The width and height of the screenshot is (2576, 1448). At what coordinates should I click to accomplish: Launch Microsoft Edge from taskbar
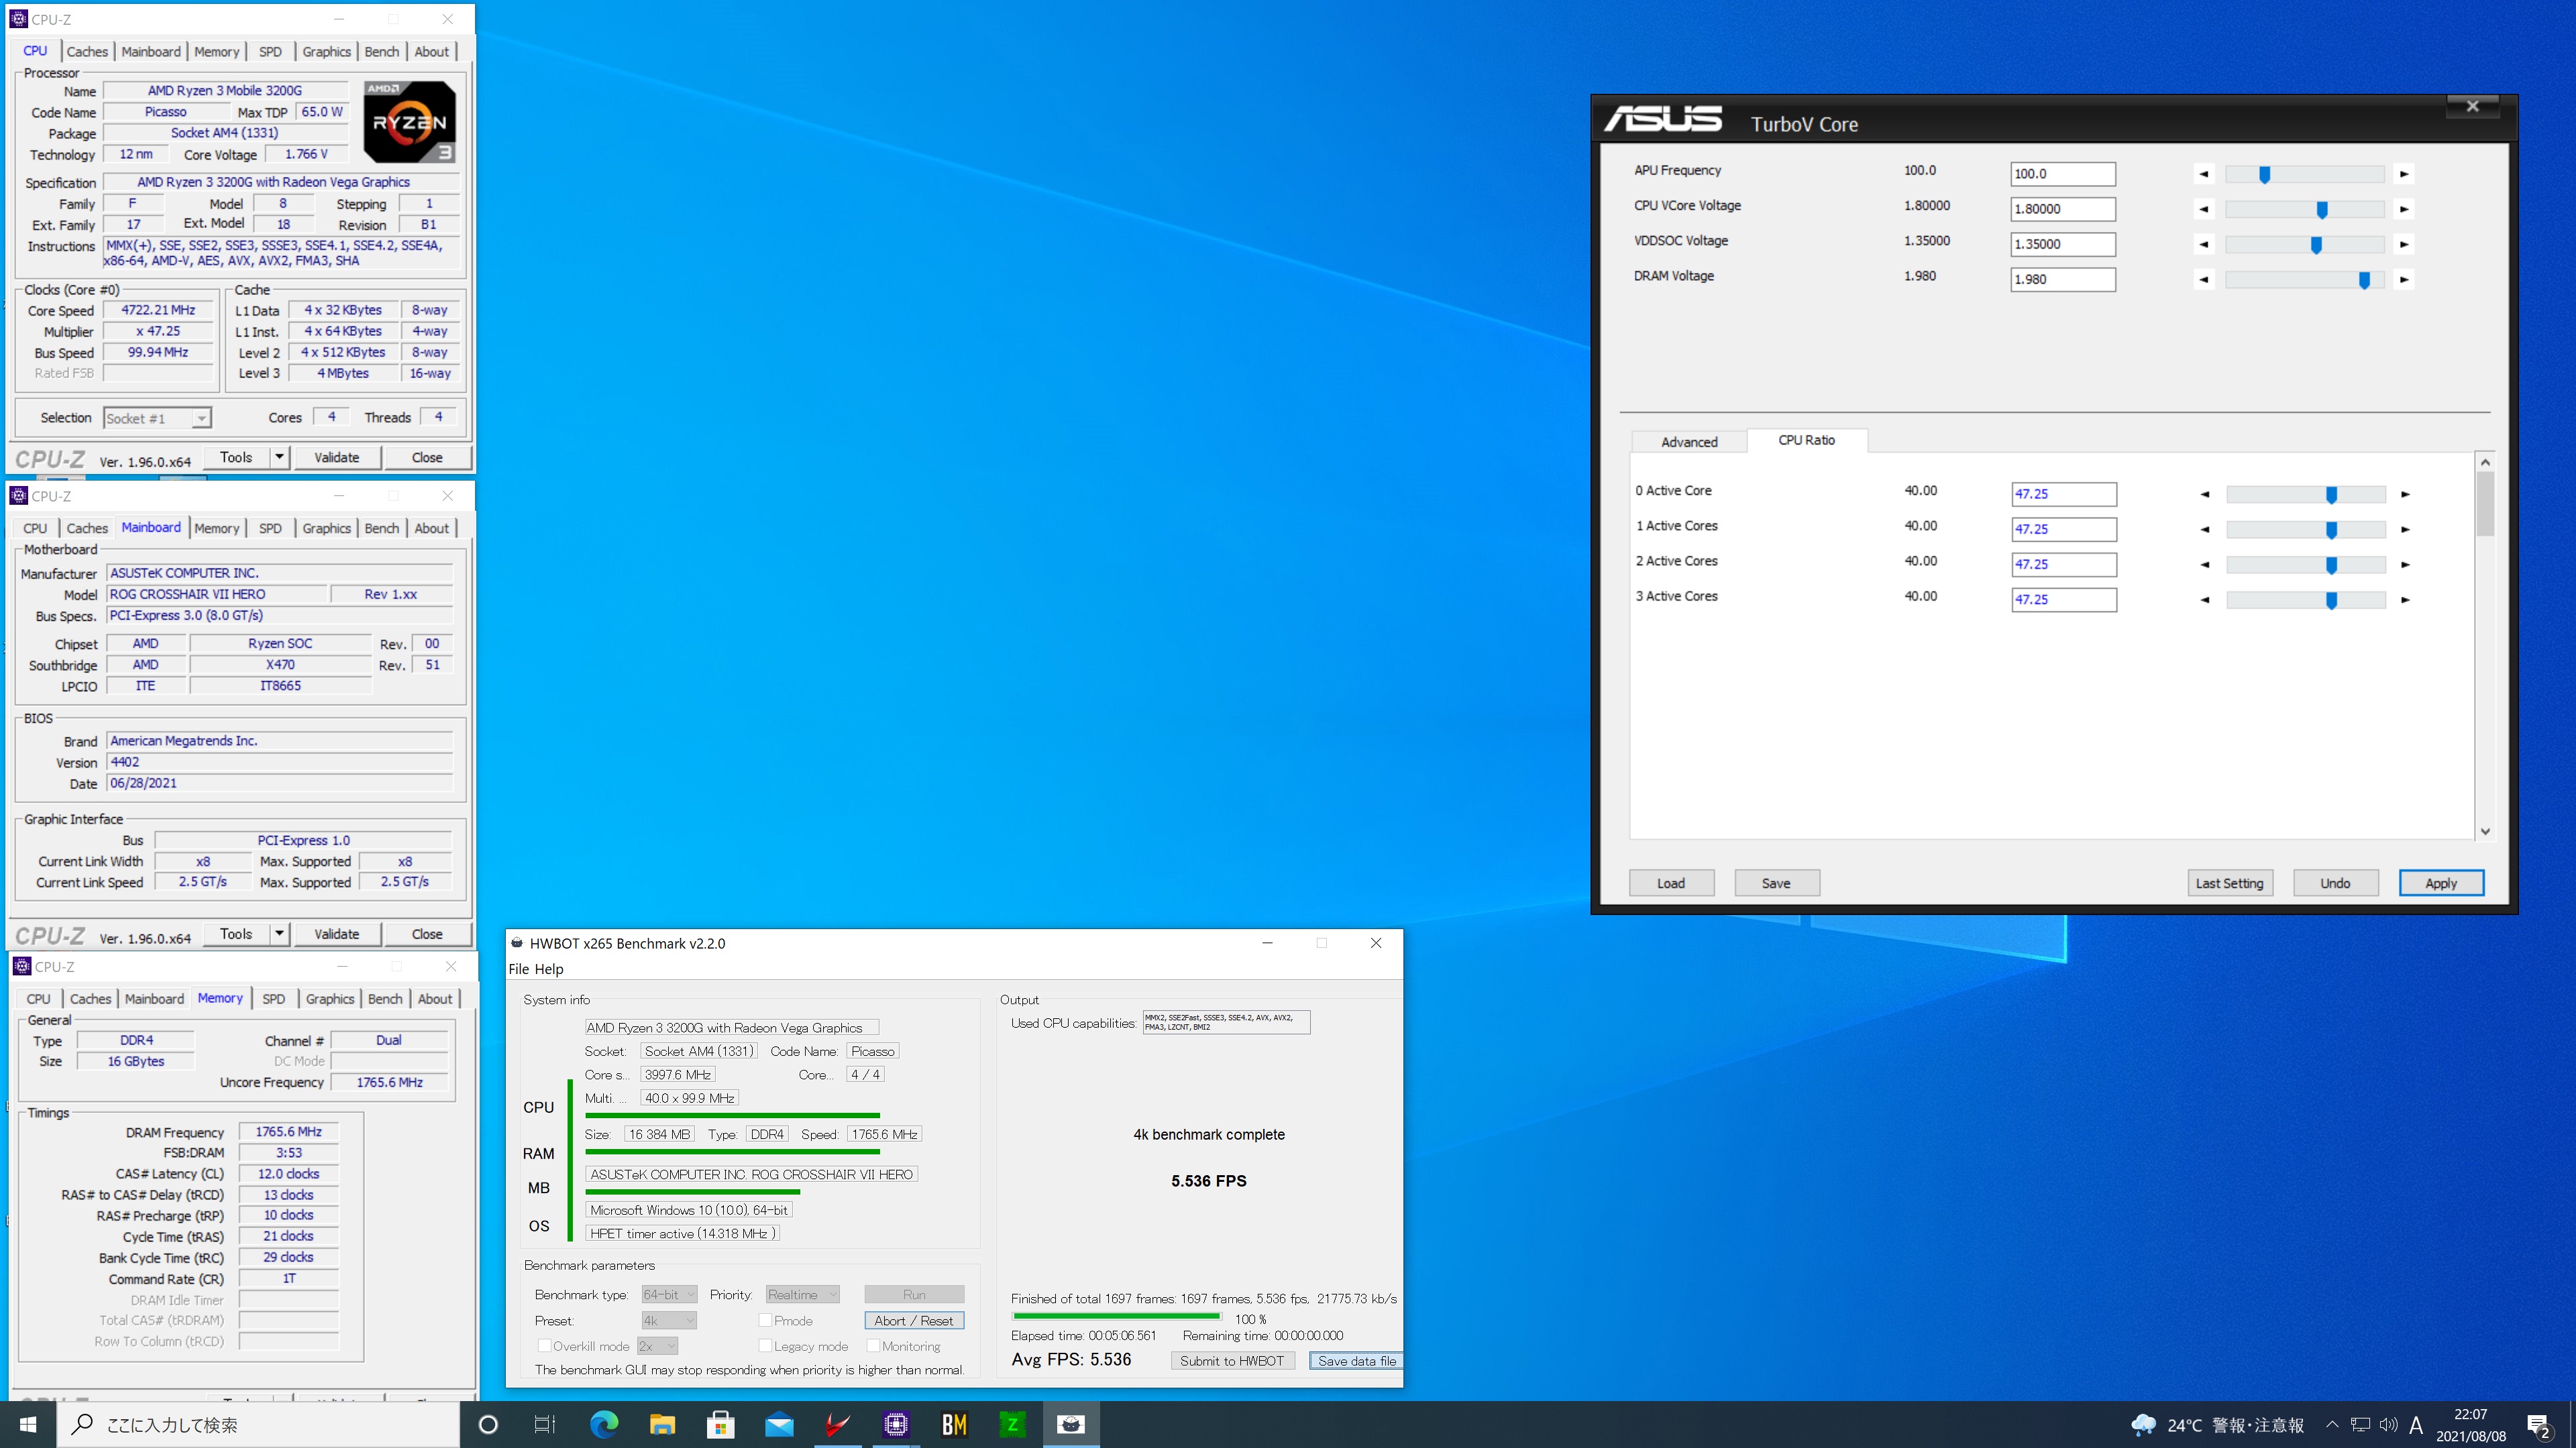[604, 1424]
